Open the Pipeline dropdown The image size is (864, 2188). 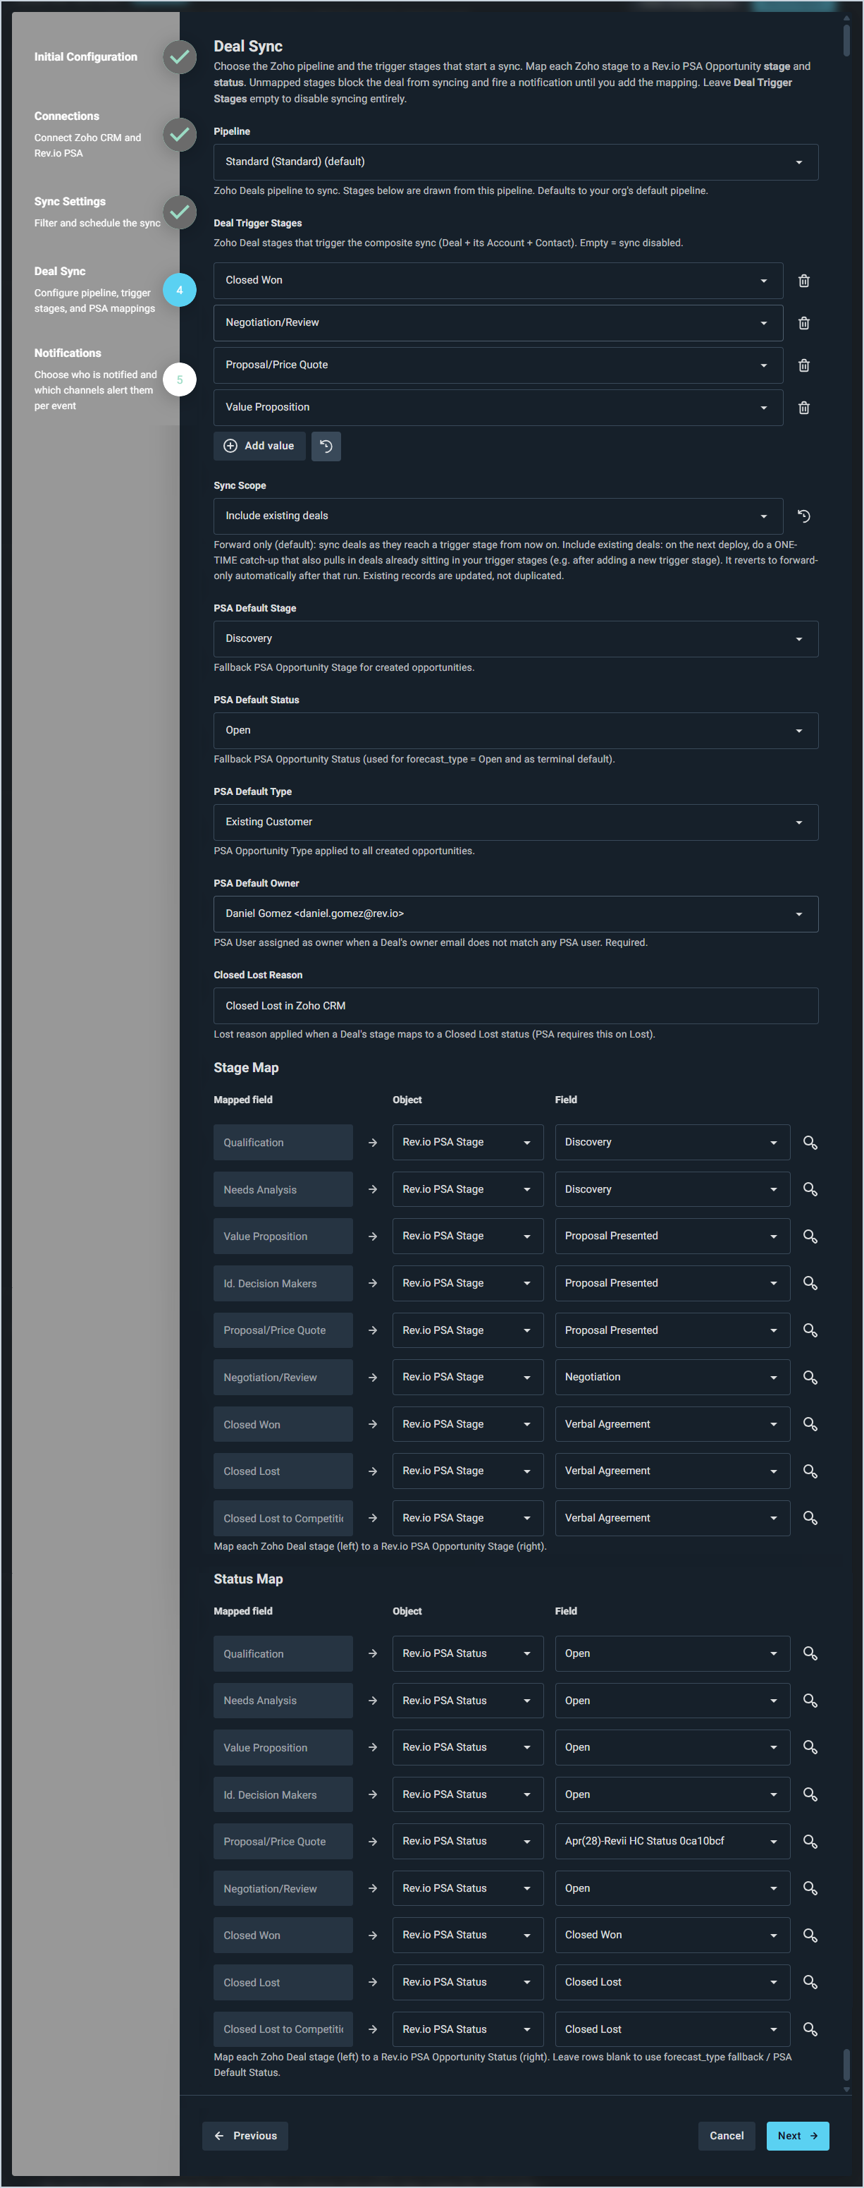pyautogui.click(x=515, y=162)
